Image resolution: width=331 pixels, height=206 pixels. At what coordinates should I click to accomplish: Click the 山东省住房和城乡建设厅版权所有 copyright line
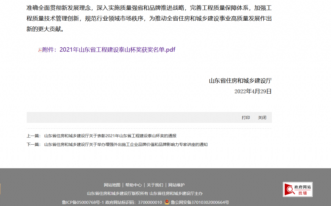(x=118, y=194)
